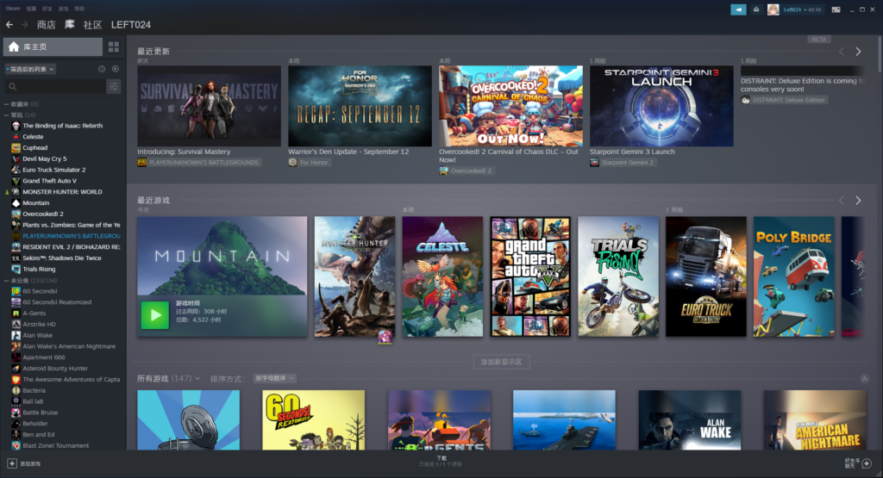883x478 pixels.
Task: Open the 筛选后的列表 dropdown
Action: pos(30,69)
